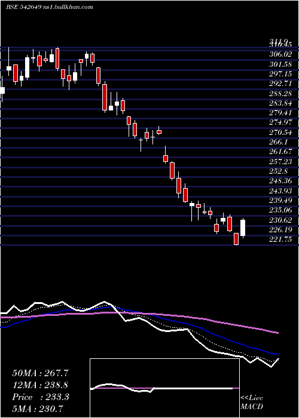The width and height of the screenshot is (299, 418).
Task: Select the 270.54 price axis label
Action: (x=280, y=132)
